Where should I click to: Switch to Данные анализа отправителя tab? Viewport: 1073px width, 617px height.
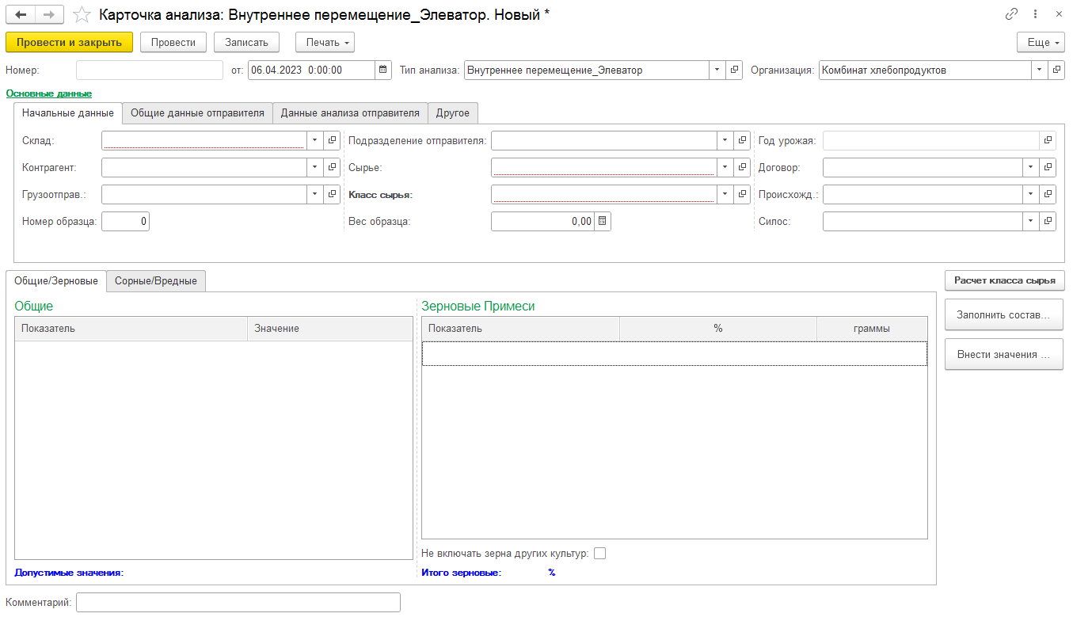350,113
